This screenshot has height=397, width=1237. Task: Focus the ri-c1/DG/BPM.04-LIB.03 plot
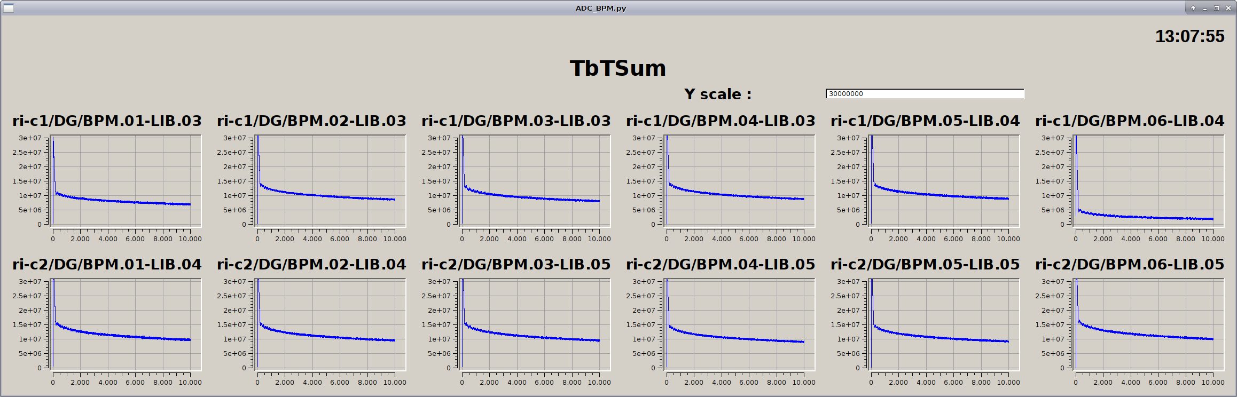[x=740, y=180]
